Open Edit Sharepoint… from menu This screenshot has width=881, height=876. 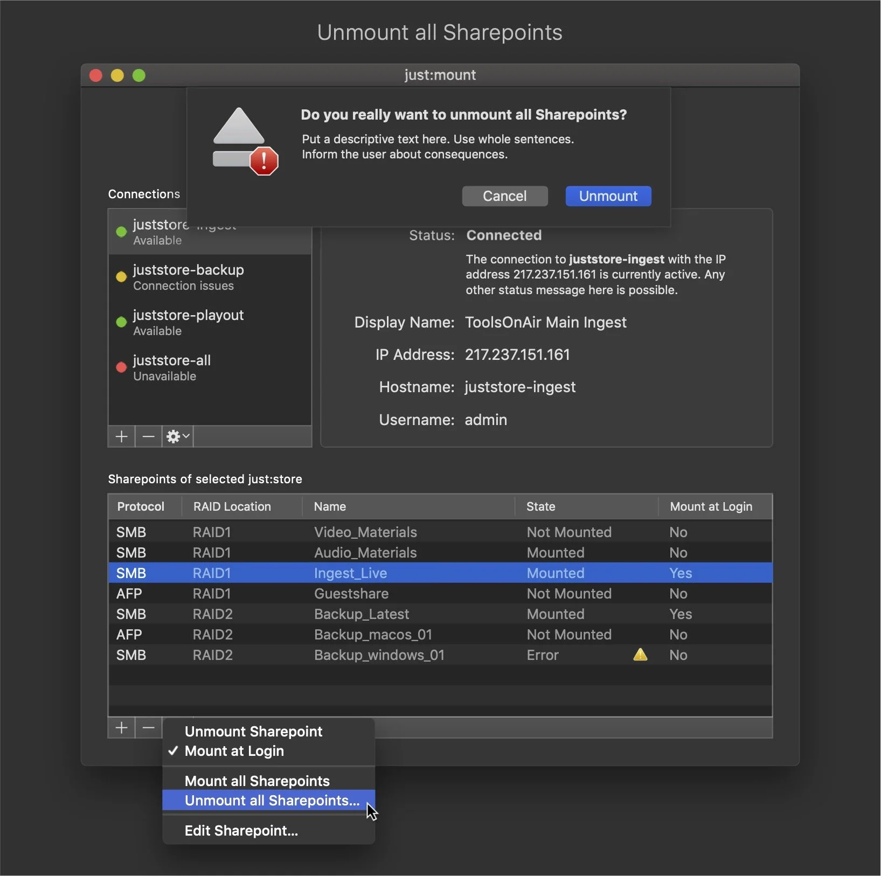tap(268, 830)
